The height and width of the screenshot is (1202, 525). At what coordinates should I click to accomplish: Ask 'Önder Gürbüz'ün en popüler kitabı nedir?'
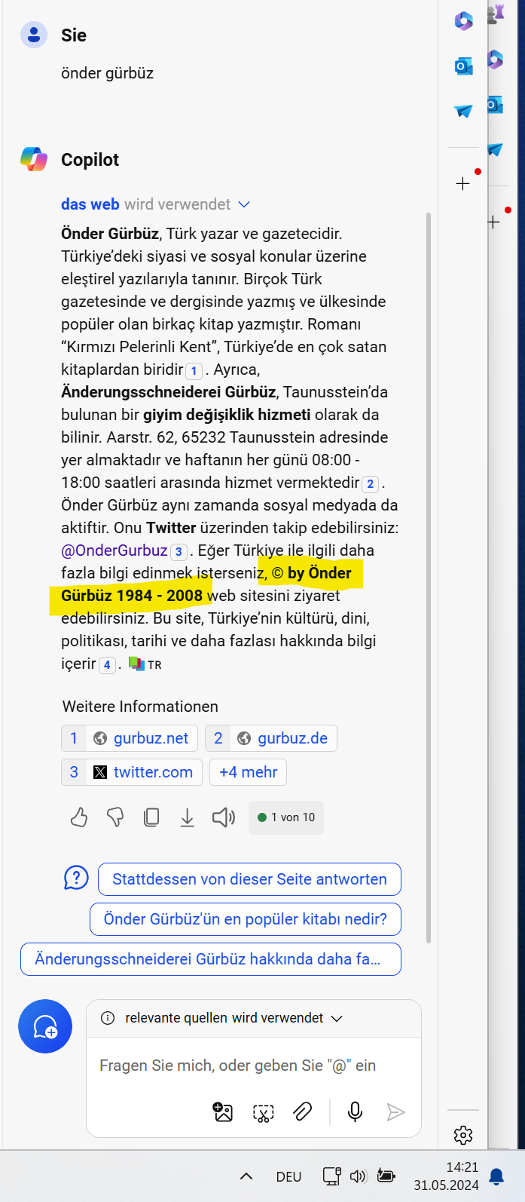[x=245, y=919]
